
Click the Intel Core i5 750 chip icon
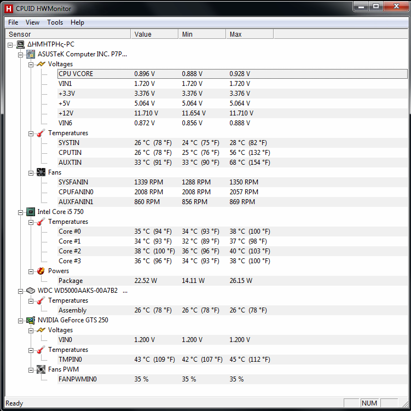31,212
